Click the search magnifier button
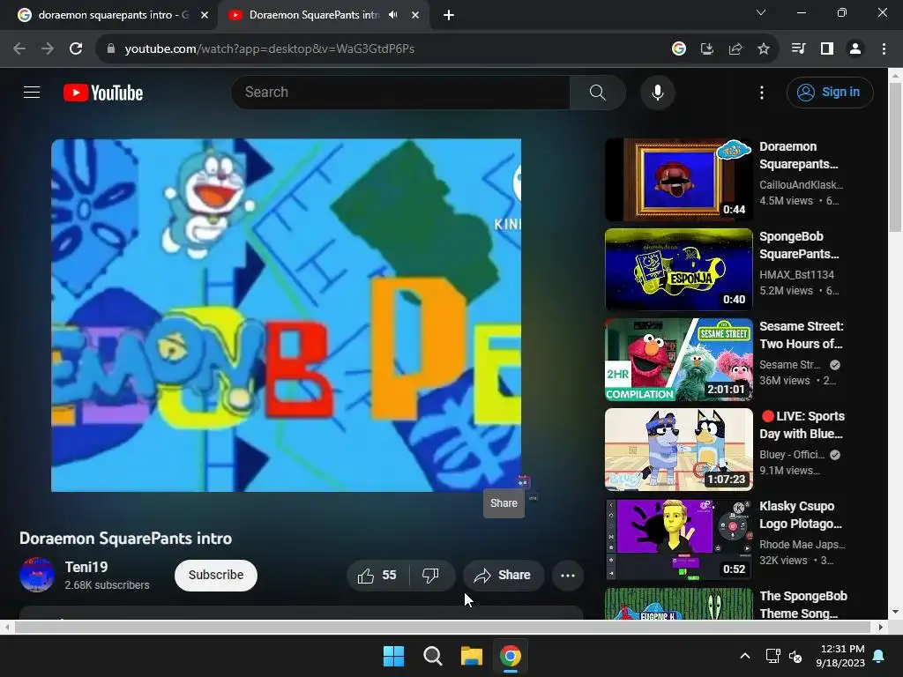This screenshot has height=677, width=903. point(597,92)
